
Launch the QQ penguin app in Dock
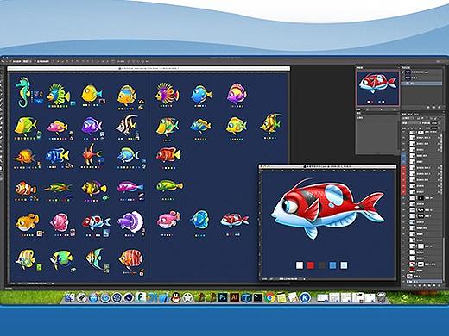click(x=175, y=297)
